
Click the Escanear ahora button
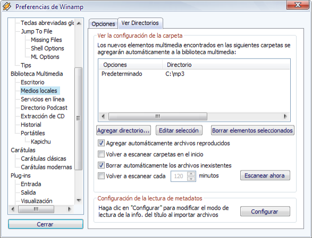point(265,175)
